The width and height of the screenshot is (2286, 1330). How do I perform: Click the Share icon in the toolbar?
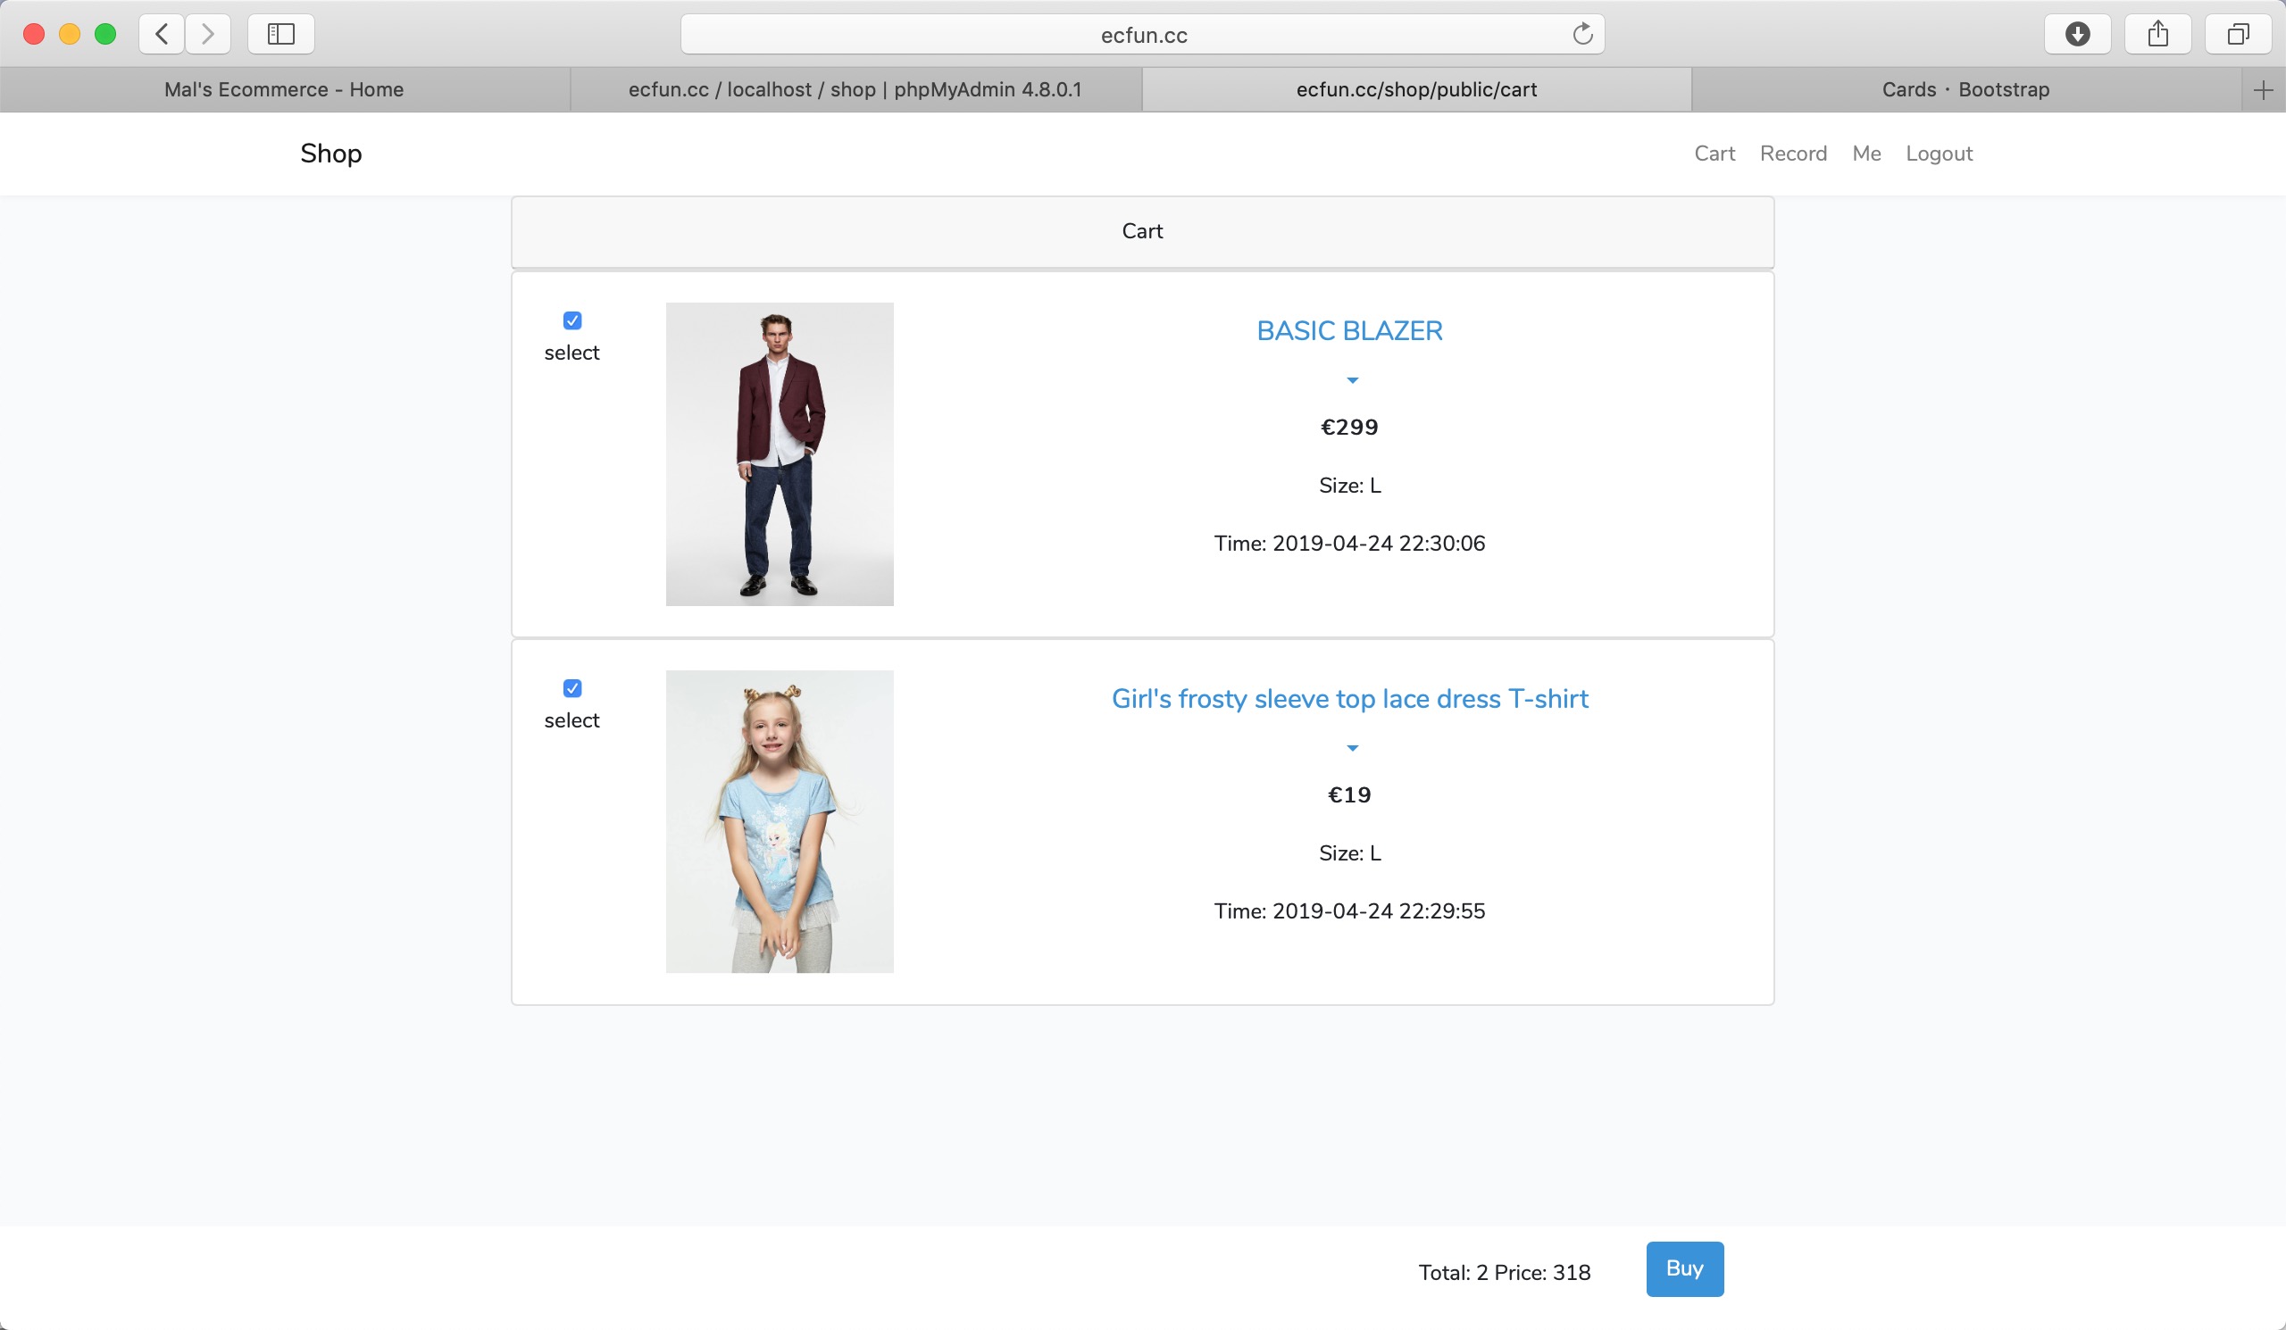2158,35
